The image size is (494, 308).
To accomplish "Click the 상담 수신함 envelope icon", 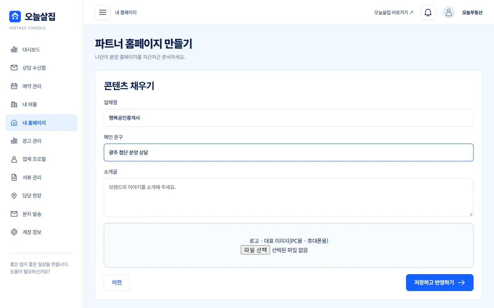I will click(14, 68).
